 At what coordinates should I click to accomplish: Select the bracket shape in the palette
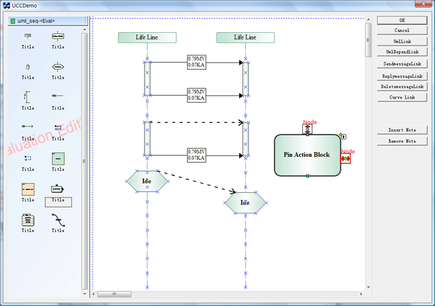tap(27, 97)
